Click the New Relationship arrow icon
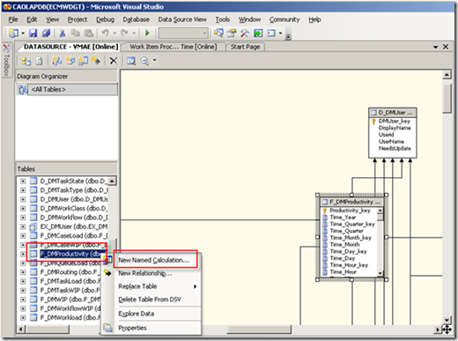 (96, 61)
